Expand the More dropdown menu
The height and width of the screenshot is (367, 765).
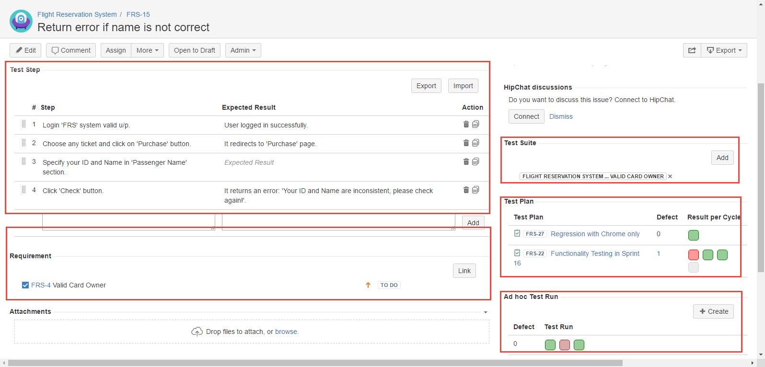(147, 50)
